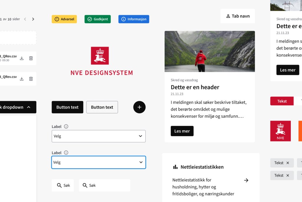The image size is (302, 202).
Task: Click the info icon beside the upper Label
Action: tap(66, 127)
